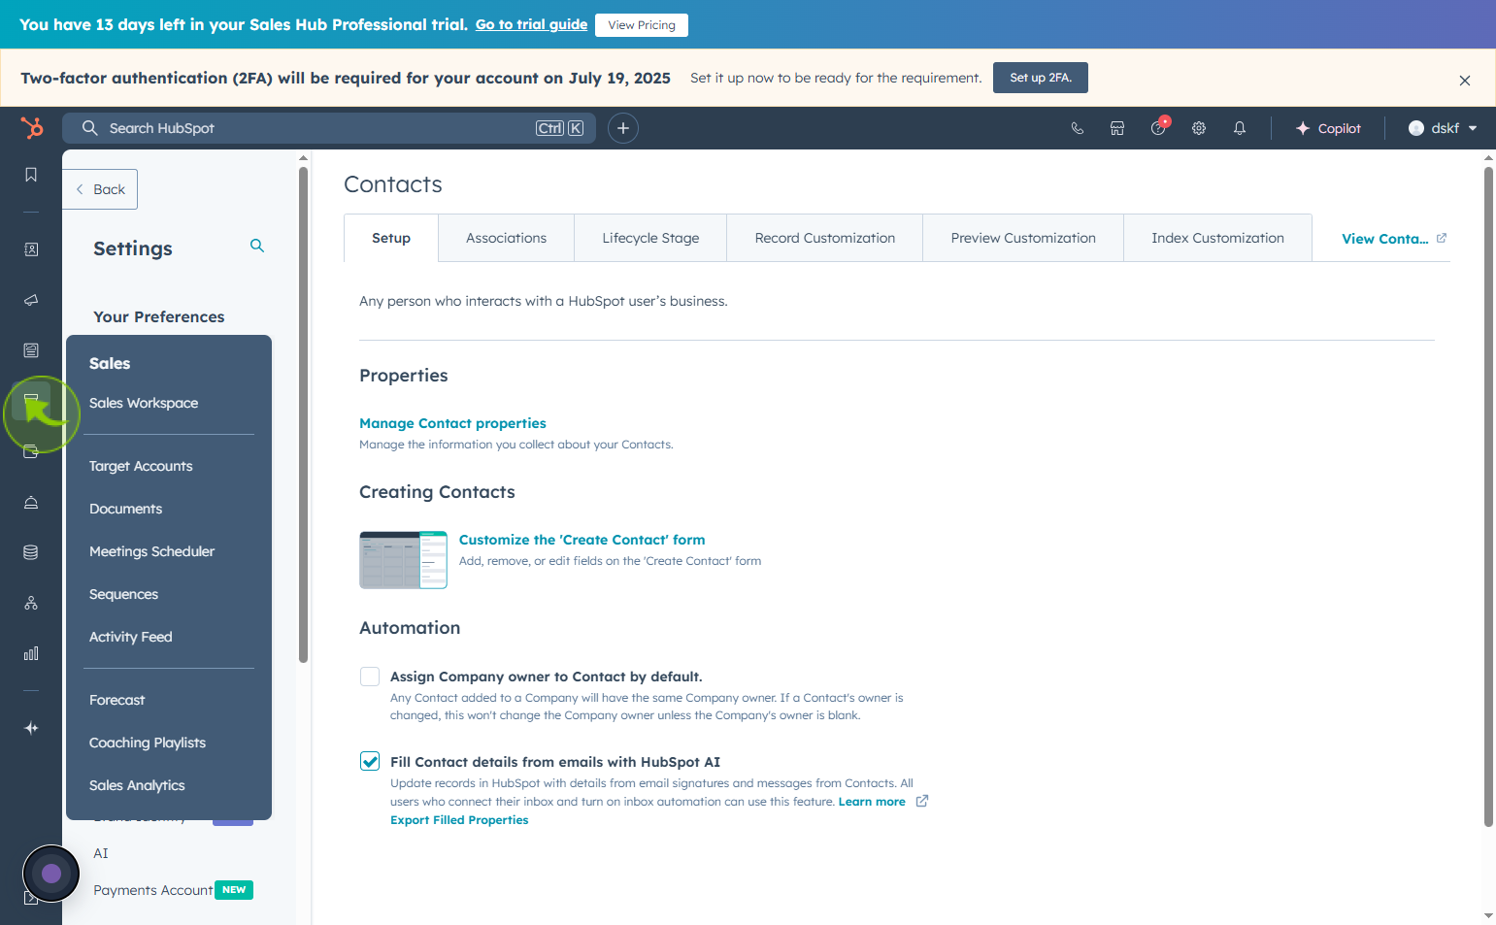Open the Content icon in left rail
Viewport: 1496px width, 925px height.
(31, 350)
